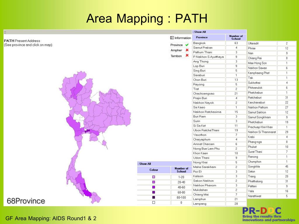Screen dimensions: 299x224
Task: Select the 20-40 colour swatch
Action: [x=154, y=182]
